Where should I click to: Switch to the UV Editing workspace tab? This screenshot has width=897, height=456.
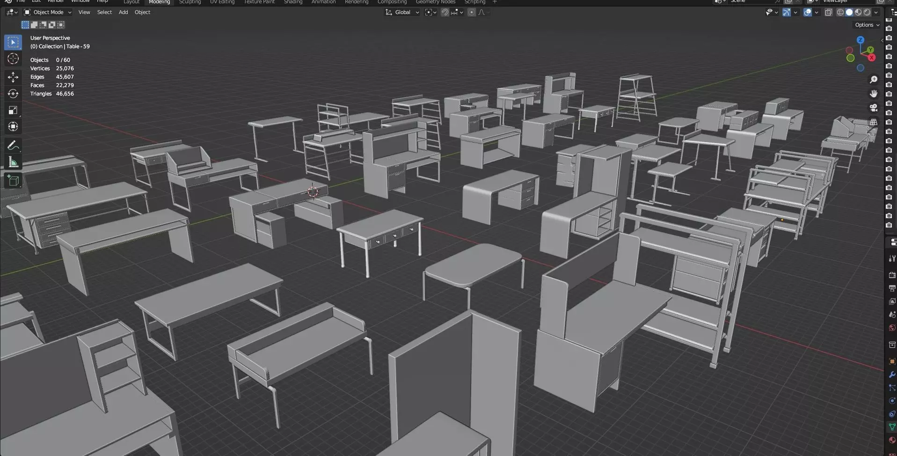[x=222, y=2]
